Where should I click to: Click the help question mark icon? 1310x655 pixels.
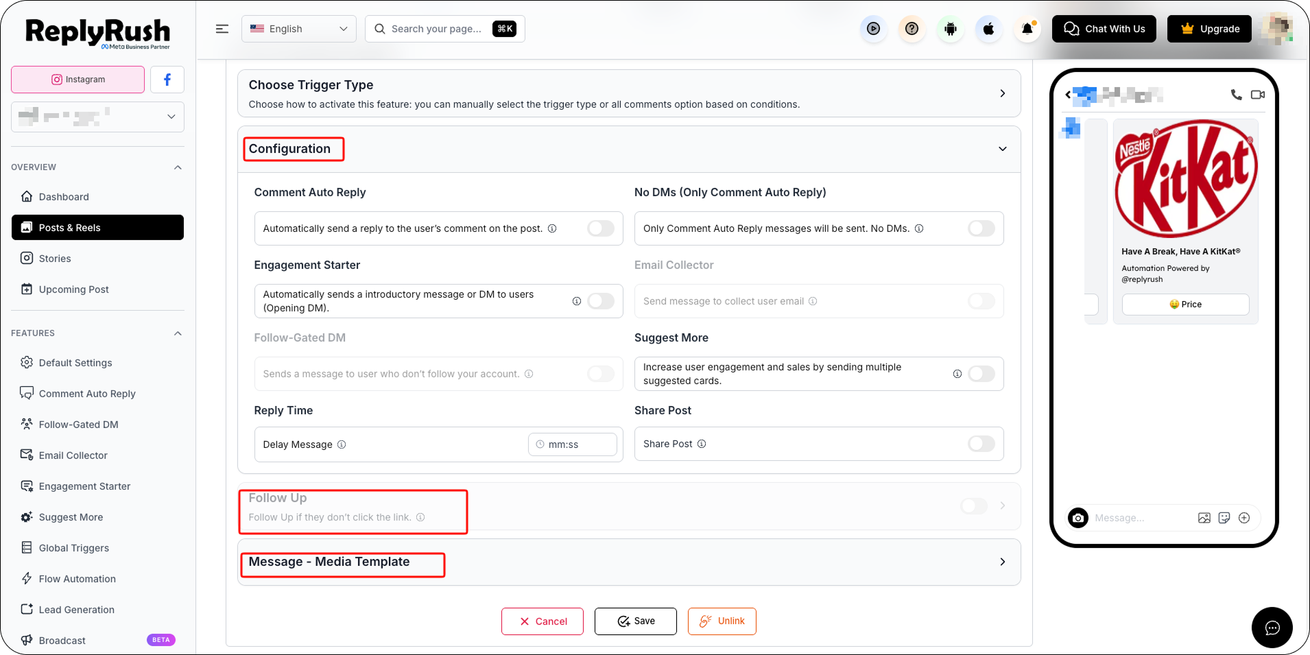point(912,29)
